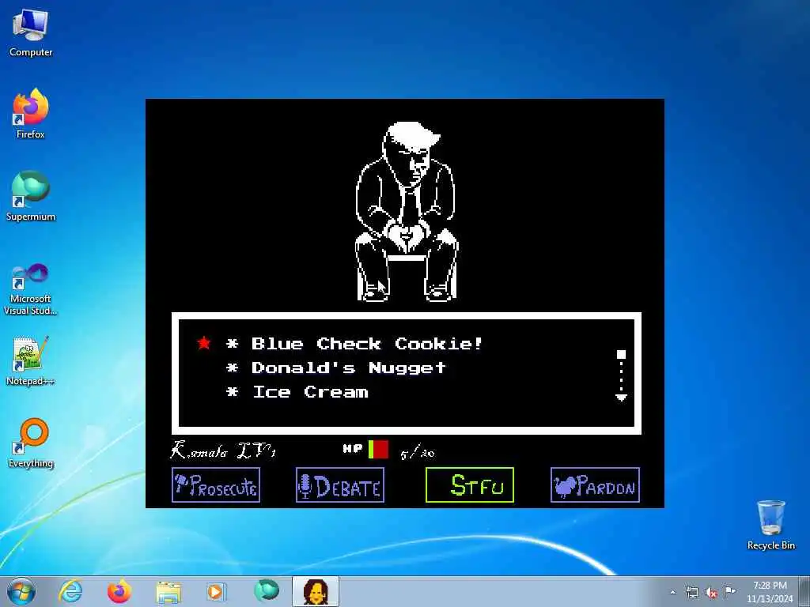Screen dimensions: 810x607
Task: Open the Notepad++ desktop shortcut
Action: pyautogui.click(x=31, y=361)
